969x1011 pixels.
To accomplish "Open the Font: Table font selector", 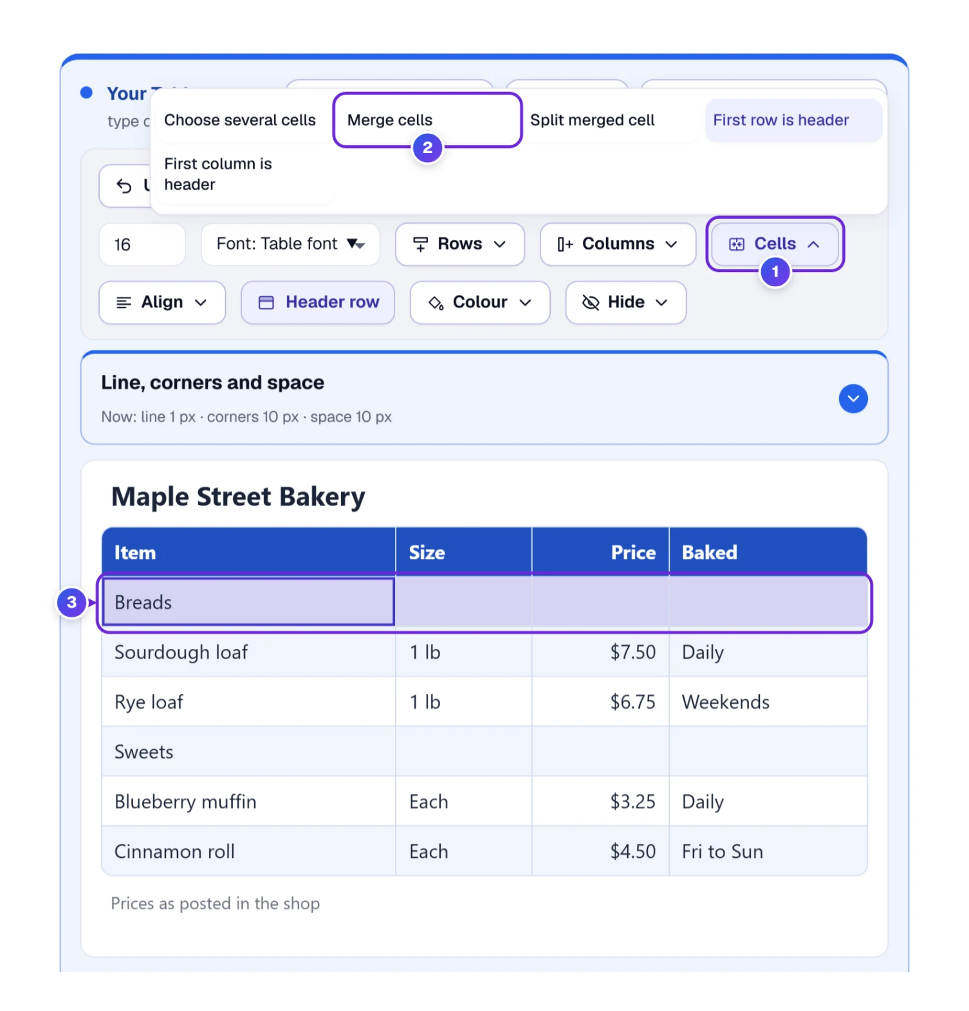I will tap(290, 244).
